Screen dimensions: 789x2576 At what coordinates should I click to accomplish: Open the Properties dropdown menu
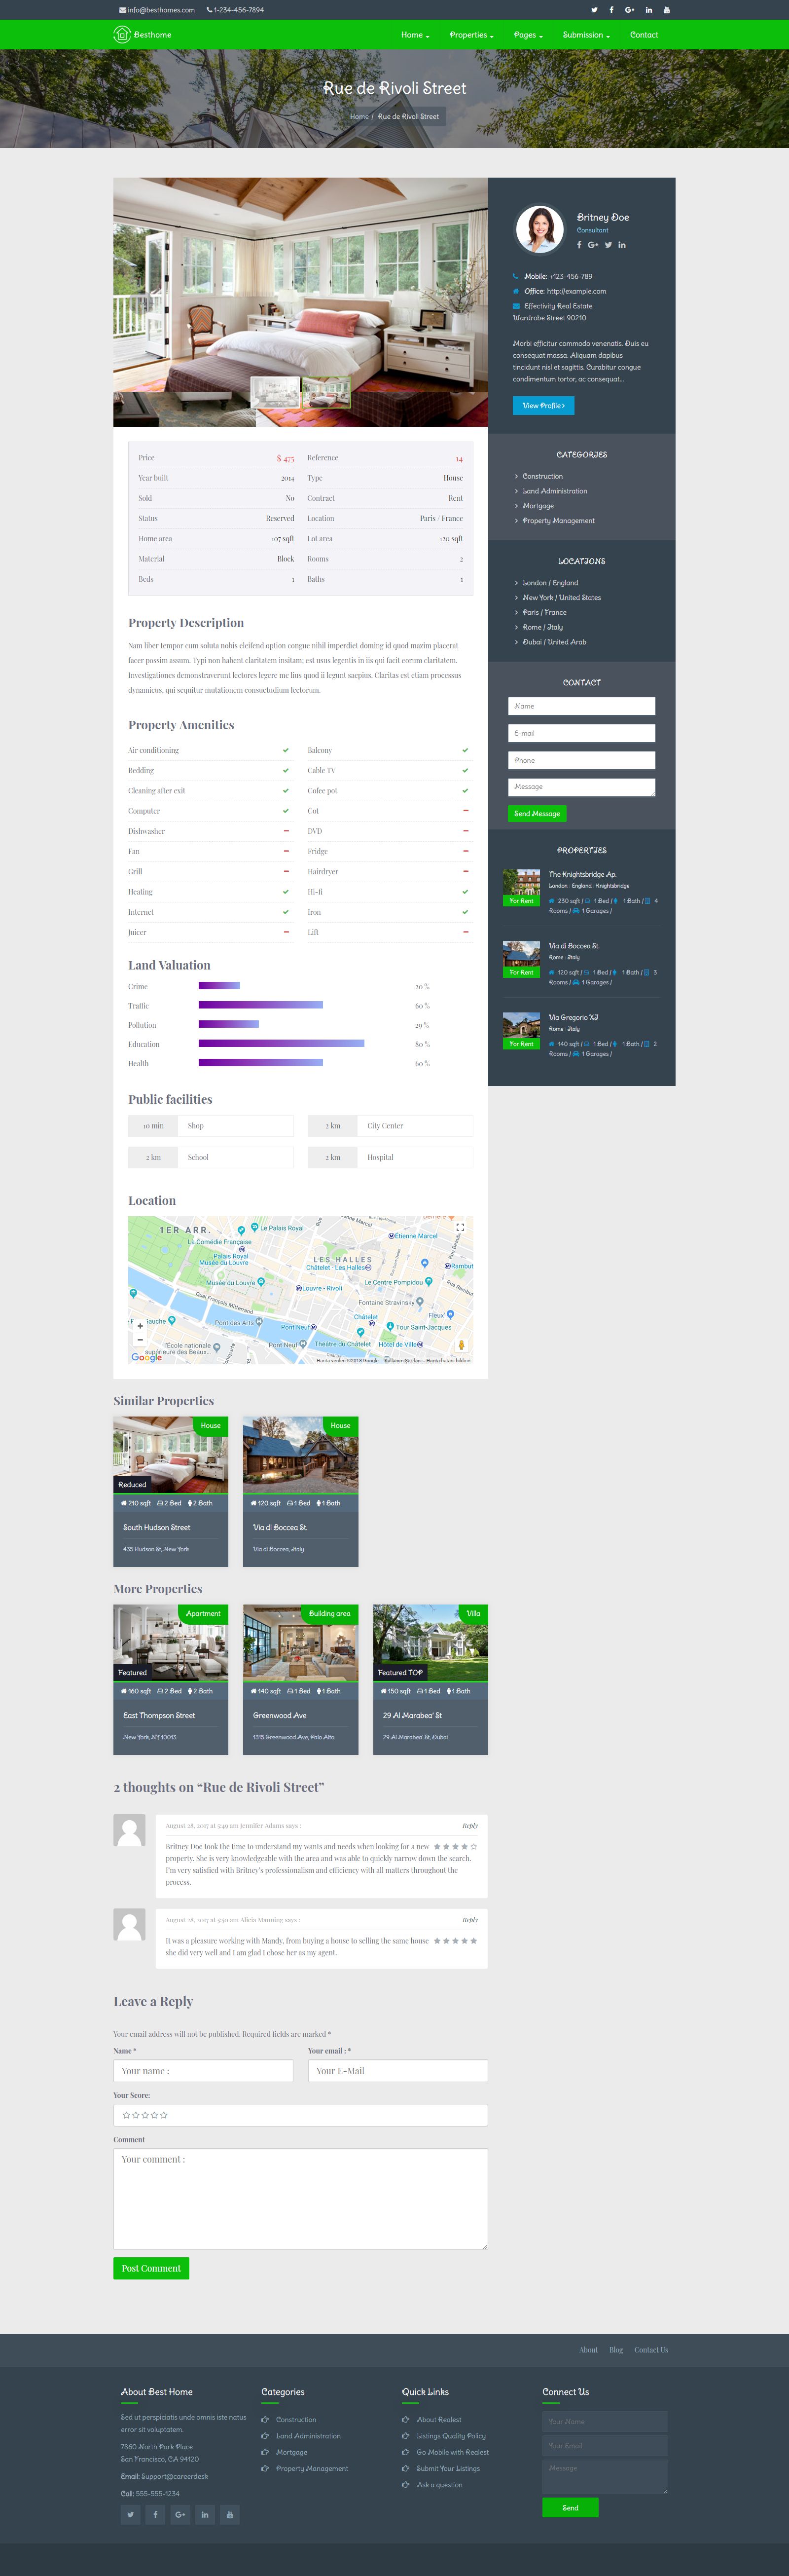click(471, 35)
